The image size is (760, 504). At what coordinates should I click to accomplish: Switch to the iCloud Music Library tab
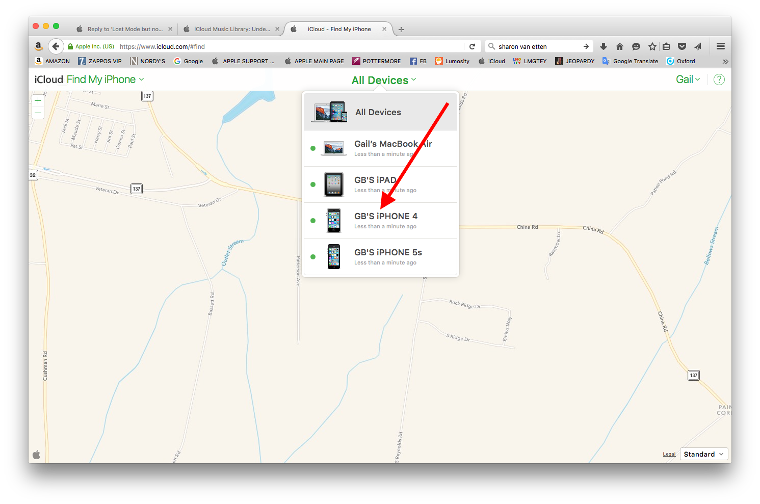click(x=232, y=29)
